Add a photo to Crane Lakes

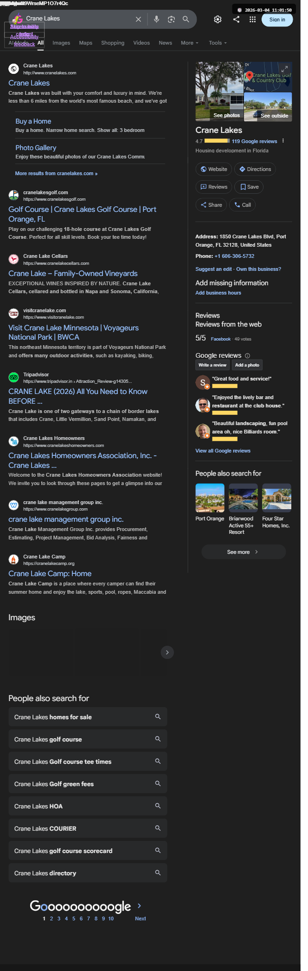tap(247, 365)
